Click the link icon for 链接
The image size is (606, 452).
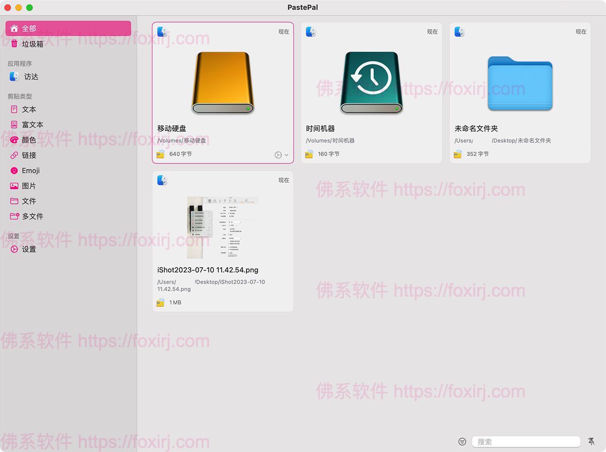click(x=14, y=155)
